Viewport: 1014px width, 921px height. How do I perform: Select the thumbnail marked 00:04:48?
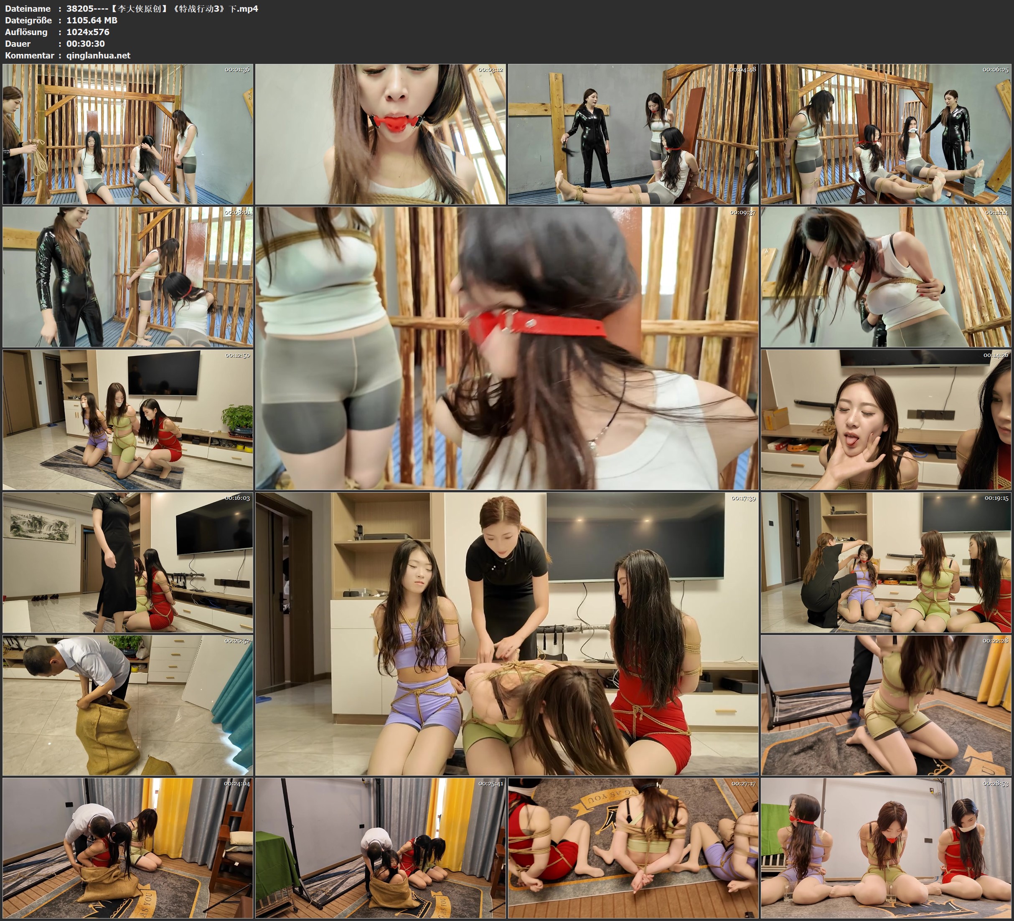633,134
